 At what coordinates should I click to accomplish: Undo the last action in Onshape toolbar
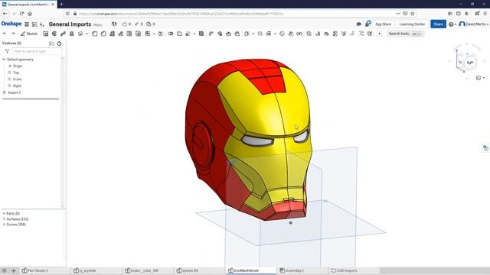pos(5,34)
